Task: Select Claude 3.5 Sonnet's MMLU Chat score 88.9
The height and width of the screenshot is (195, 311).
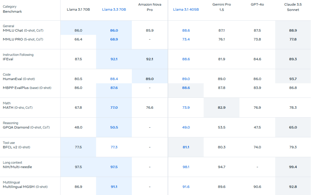Action: pyautogui.click(x=293, y=31)
